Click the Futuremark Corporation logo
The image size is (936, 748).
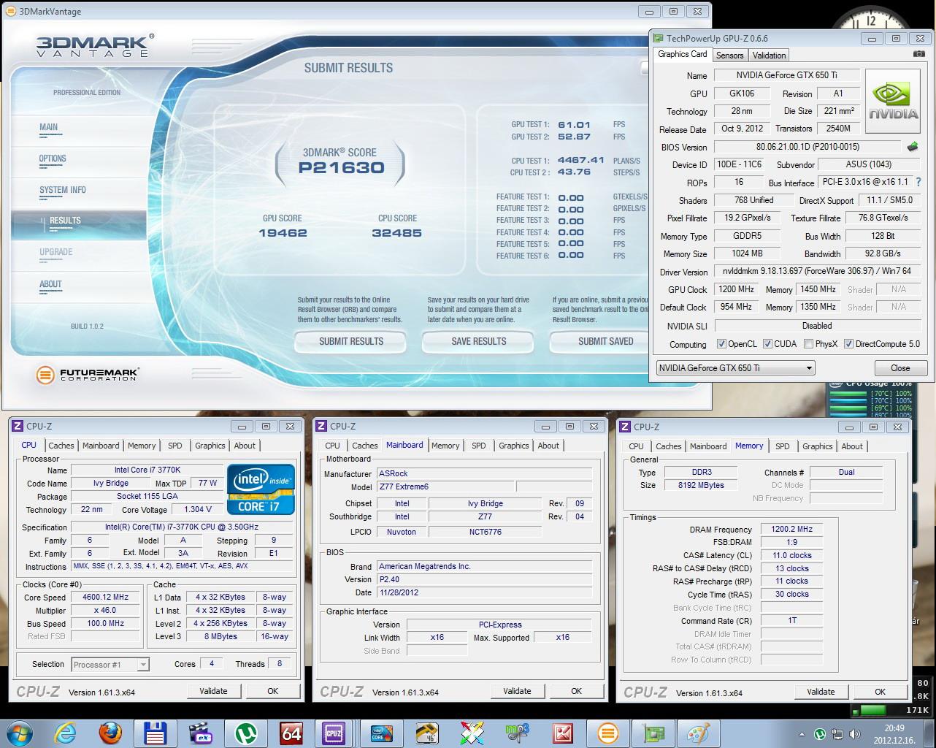[87, 375]
